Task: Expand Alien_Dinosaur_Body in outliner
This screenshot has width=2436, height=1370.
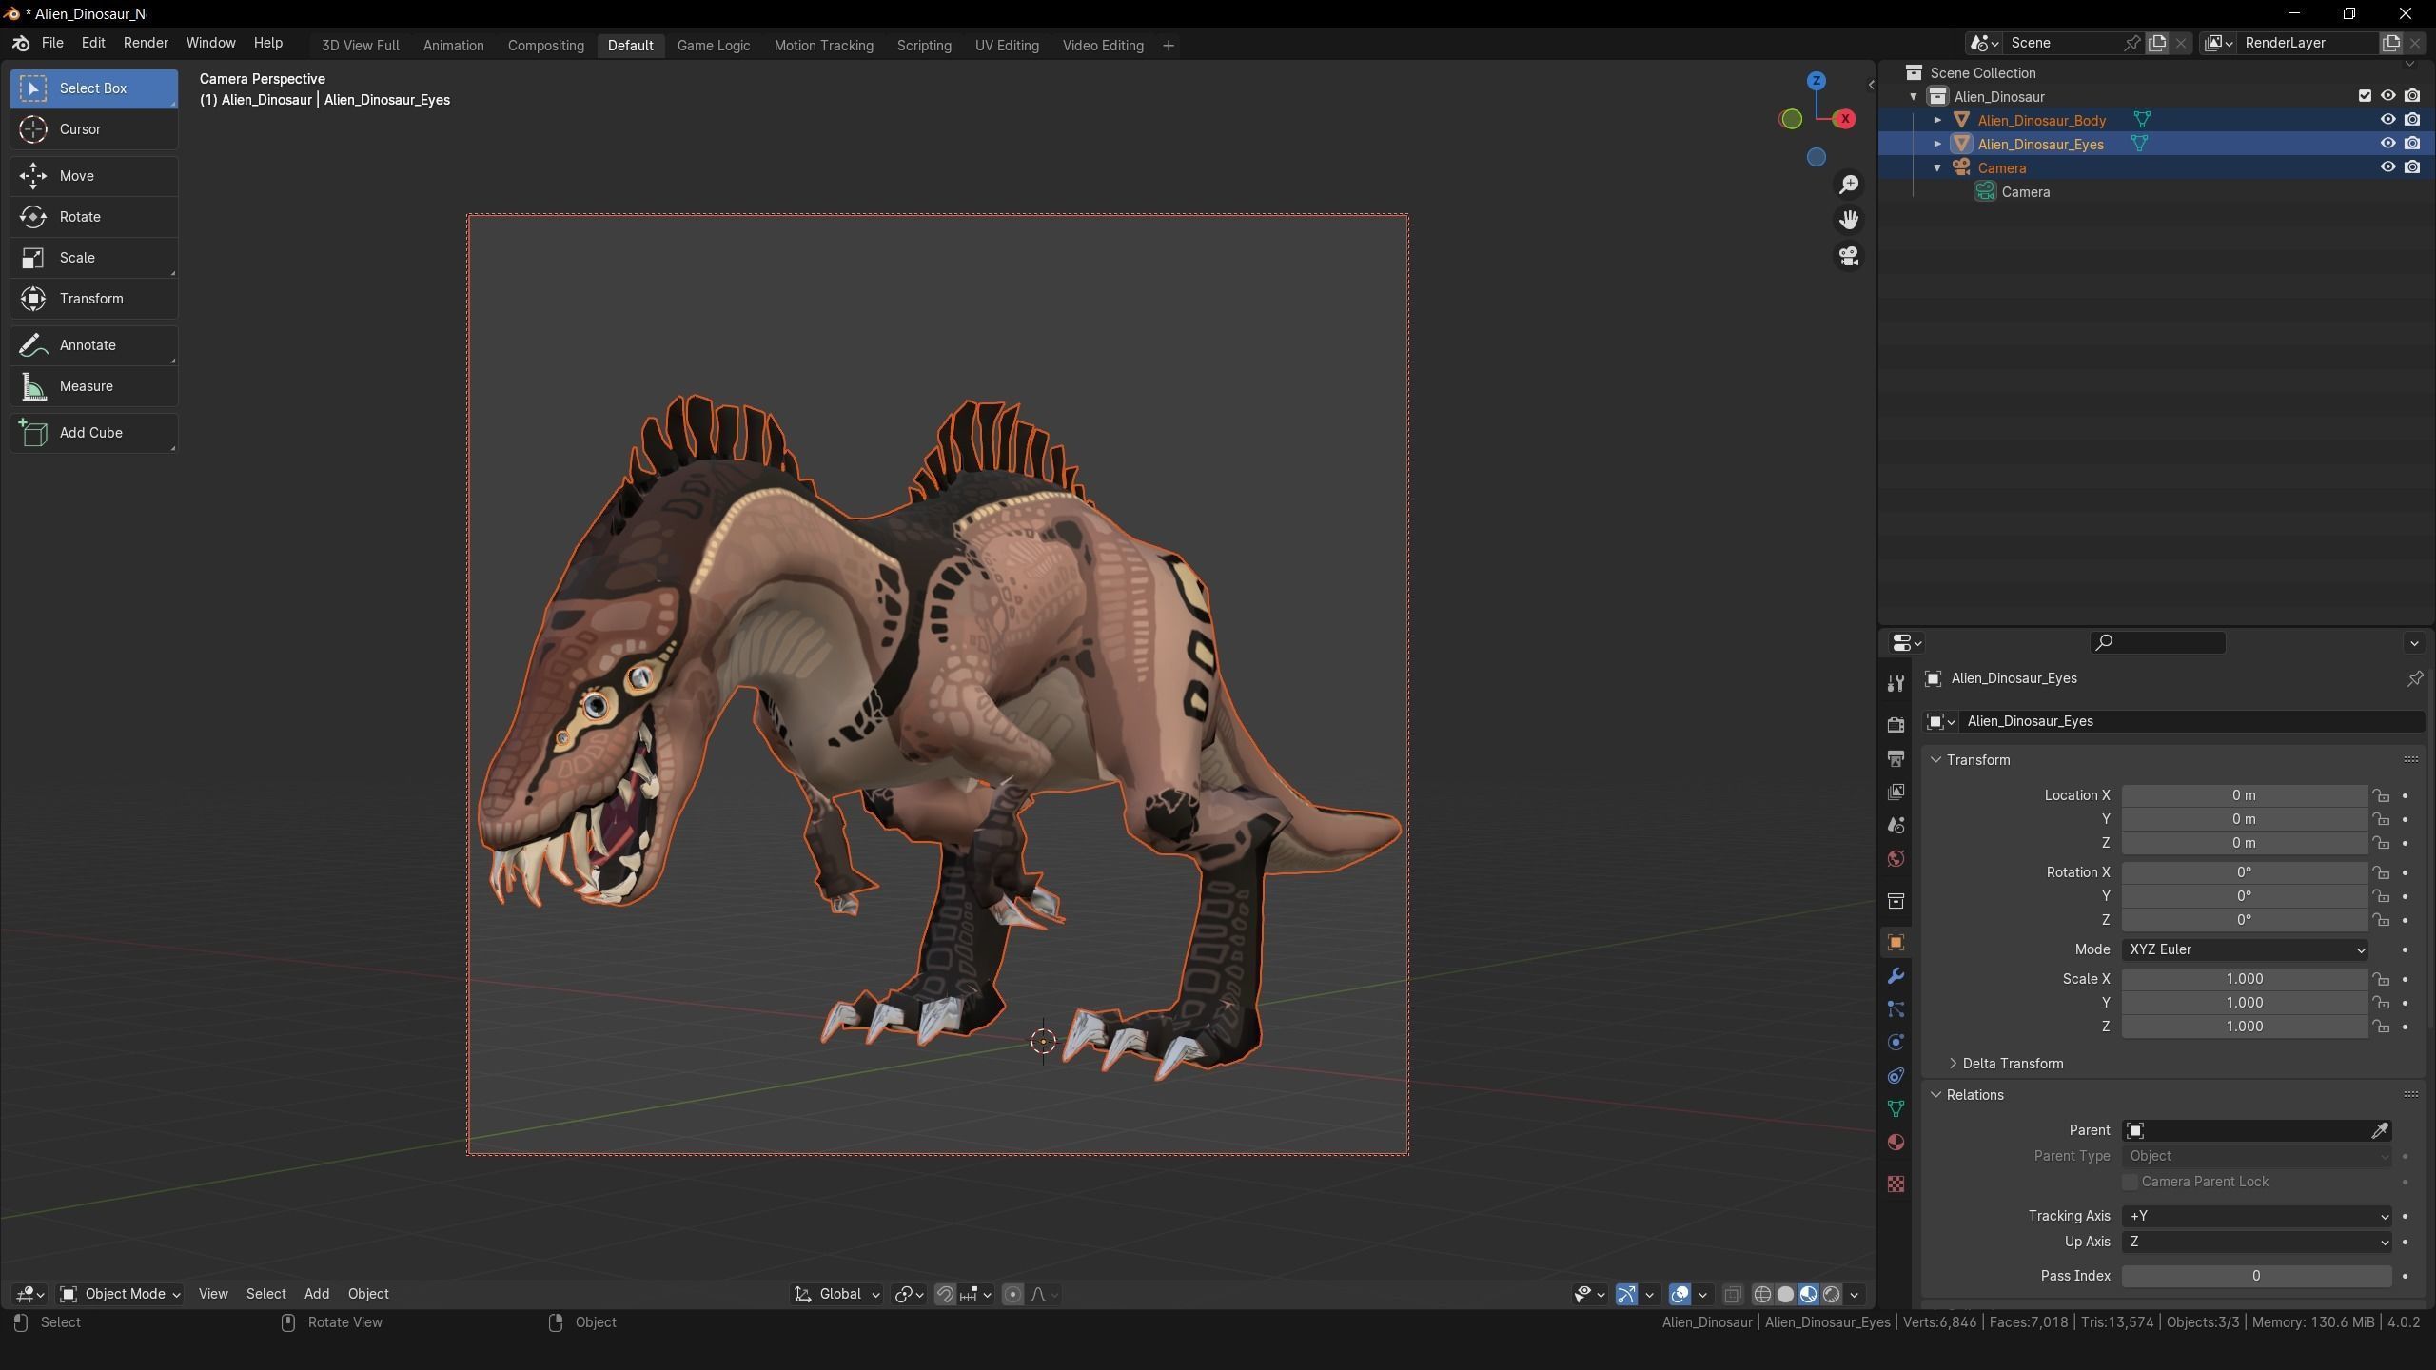Action: [x=1937, y=120]
